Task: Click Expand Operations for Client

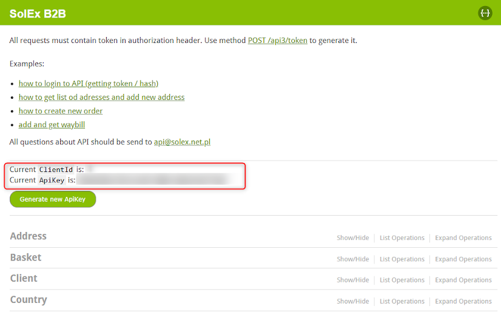Action: point(463,280)
